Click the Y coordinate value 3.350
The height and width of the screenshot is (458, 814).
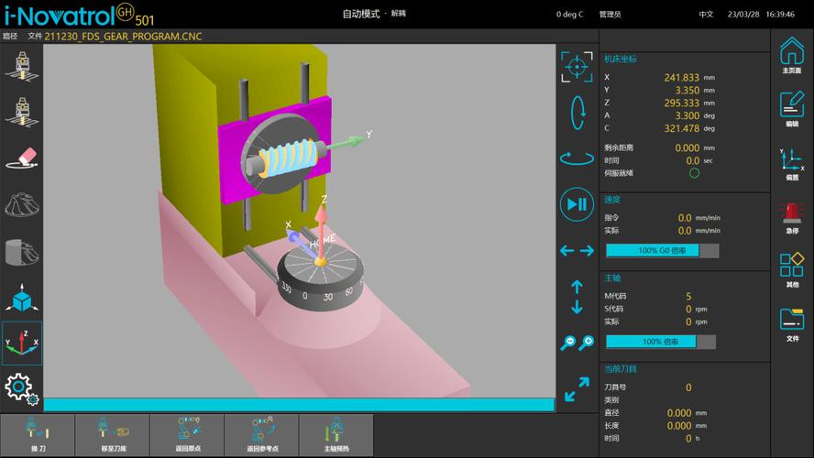(687, 91)
